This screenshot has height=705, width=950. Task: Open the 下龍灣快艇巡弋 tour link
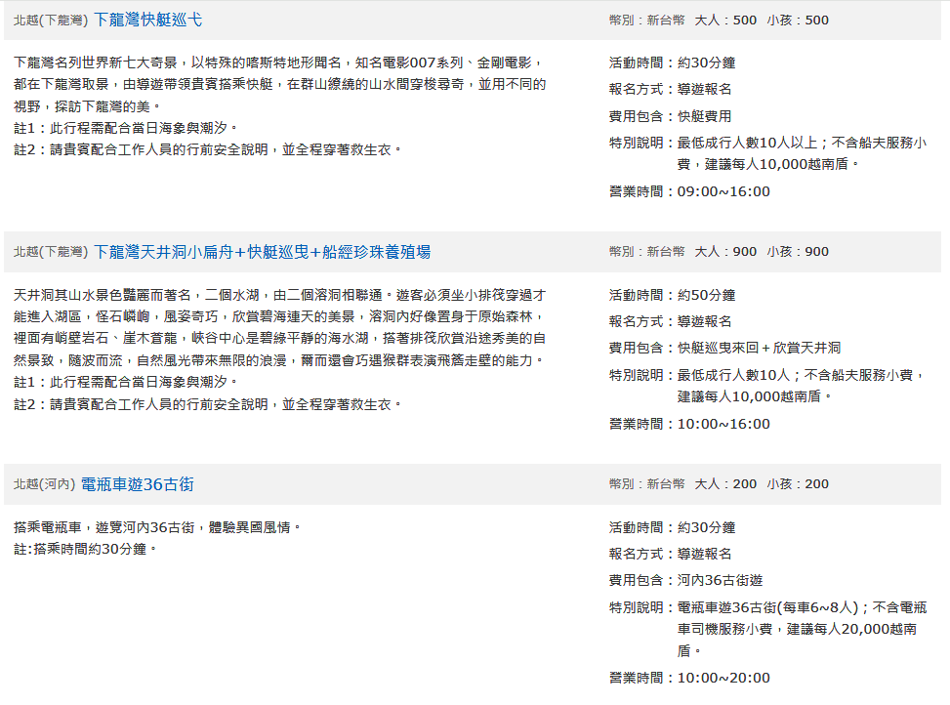tap(147, 20)
